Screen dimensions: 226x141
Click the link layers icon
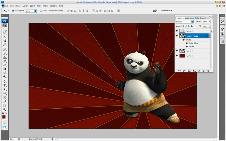pyautogui.click(x=179, y=71)
